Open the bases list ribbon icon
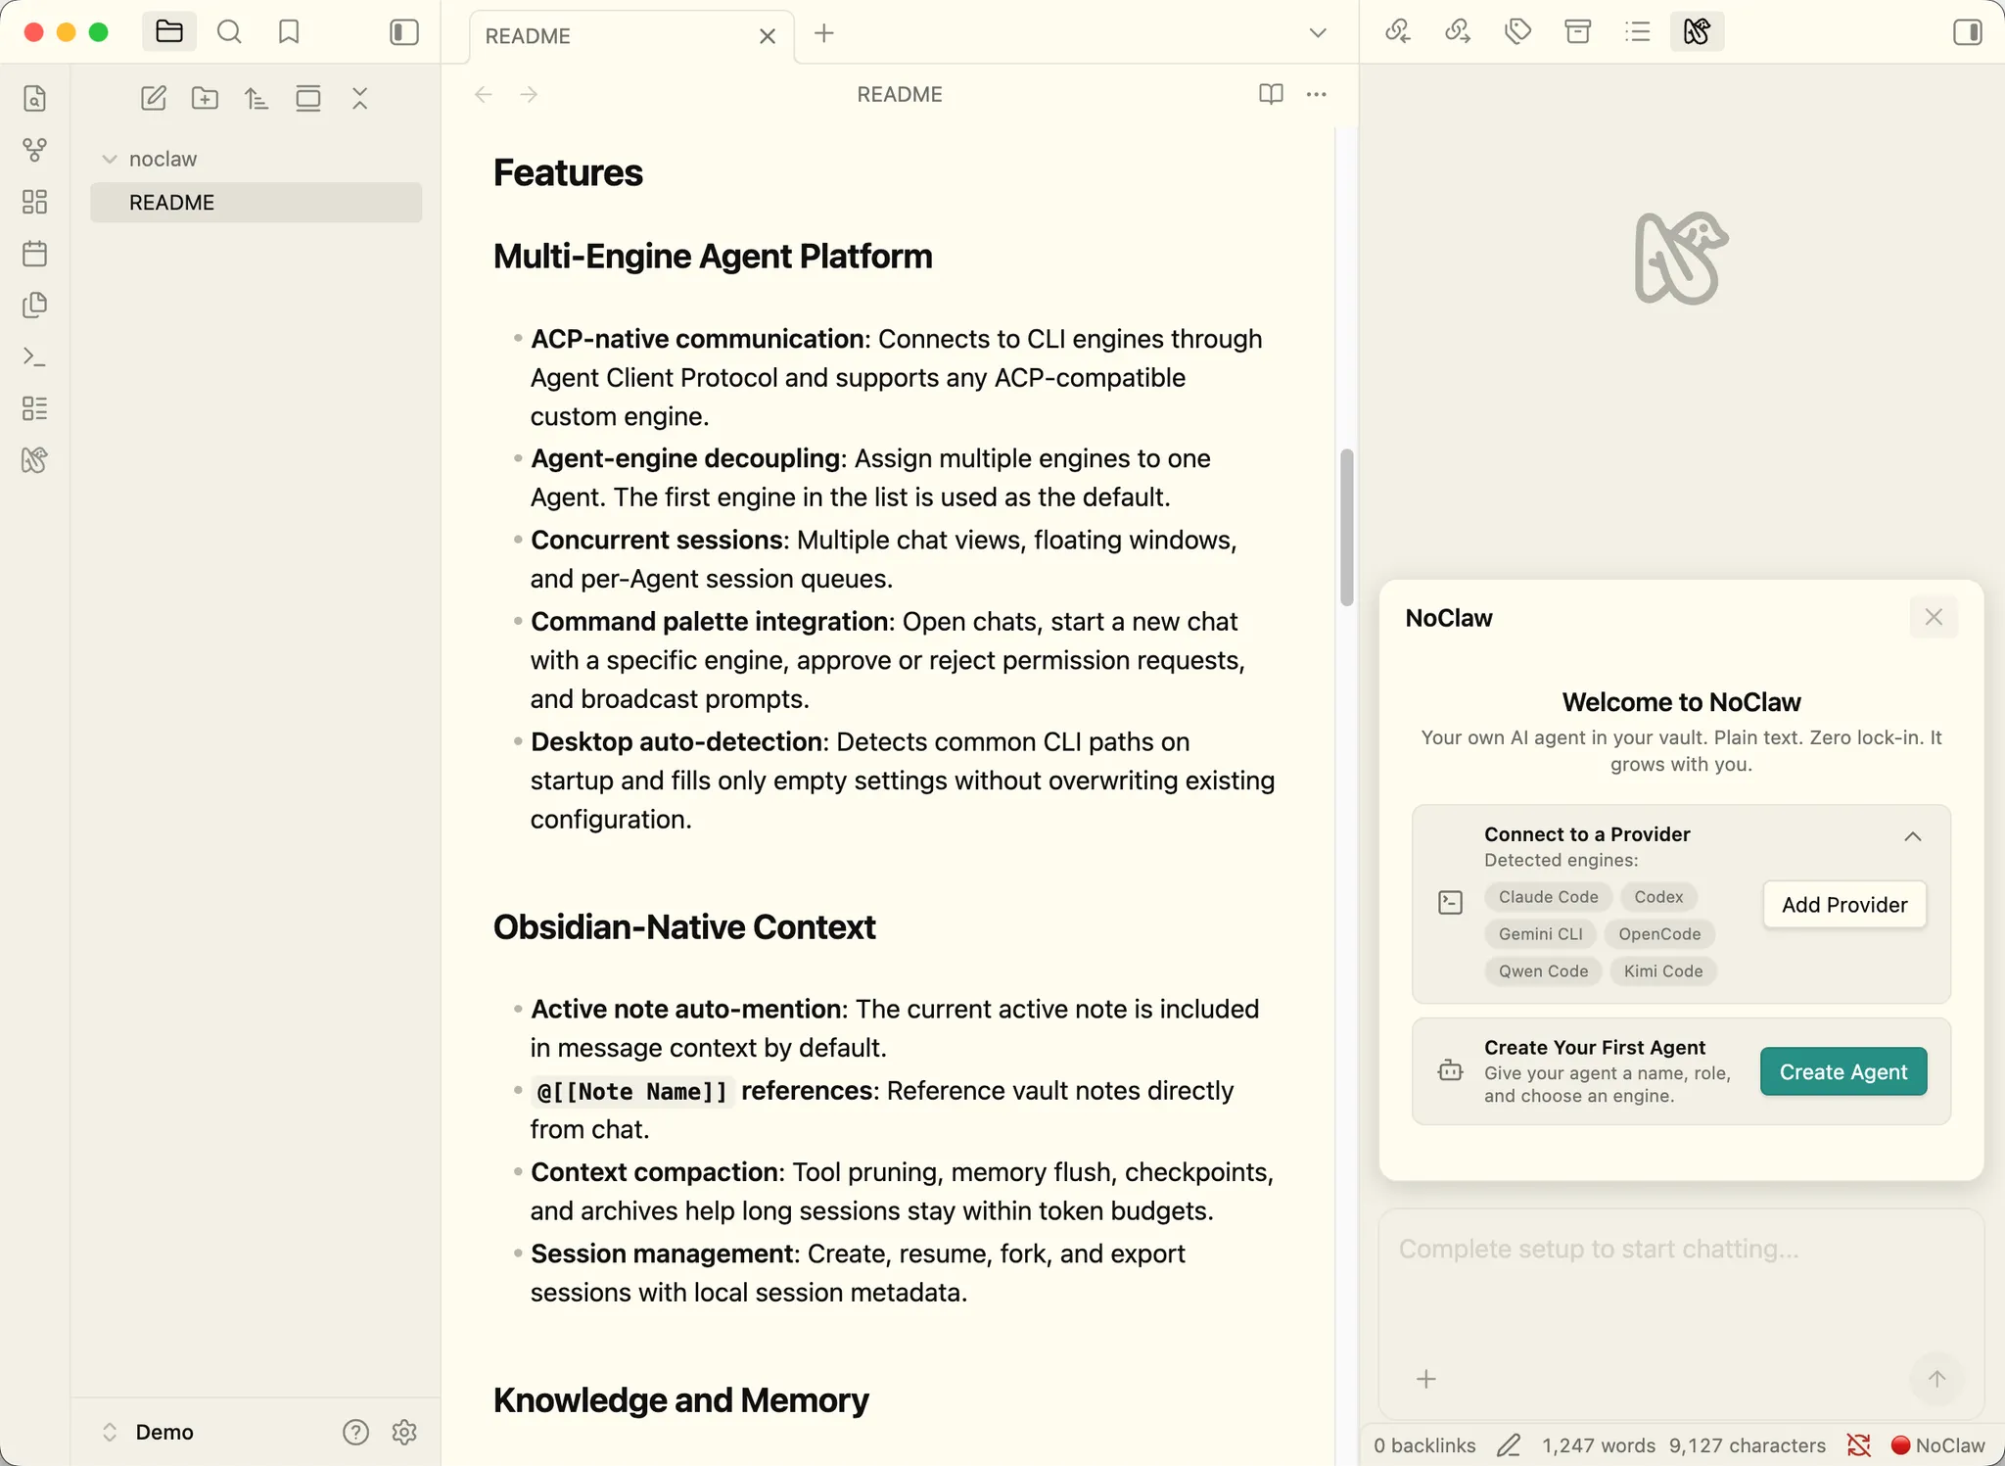The width and height of the screenshot is (2005, 1466). [x=34, y=408]
